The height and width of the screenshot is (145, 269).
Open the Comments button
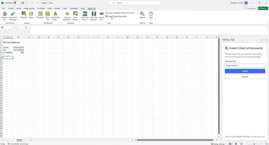(x=251, y=8)
